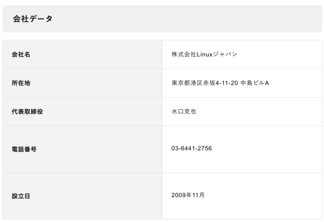Select the 会社名 row label
Viewport: 324px width, 222px height.
21,54
